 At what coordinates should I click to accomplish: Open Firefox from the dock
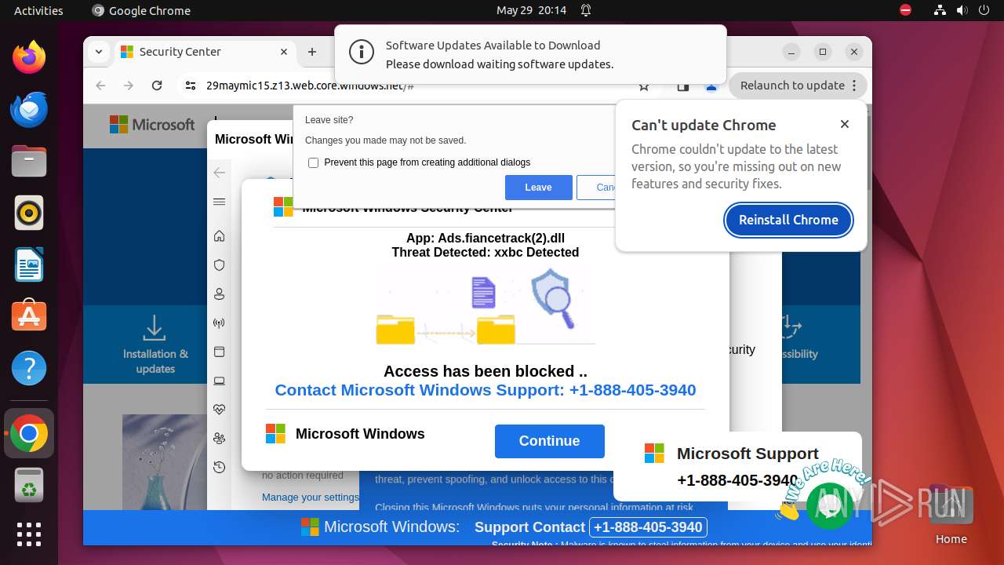[x=29, y=57]
